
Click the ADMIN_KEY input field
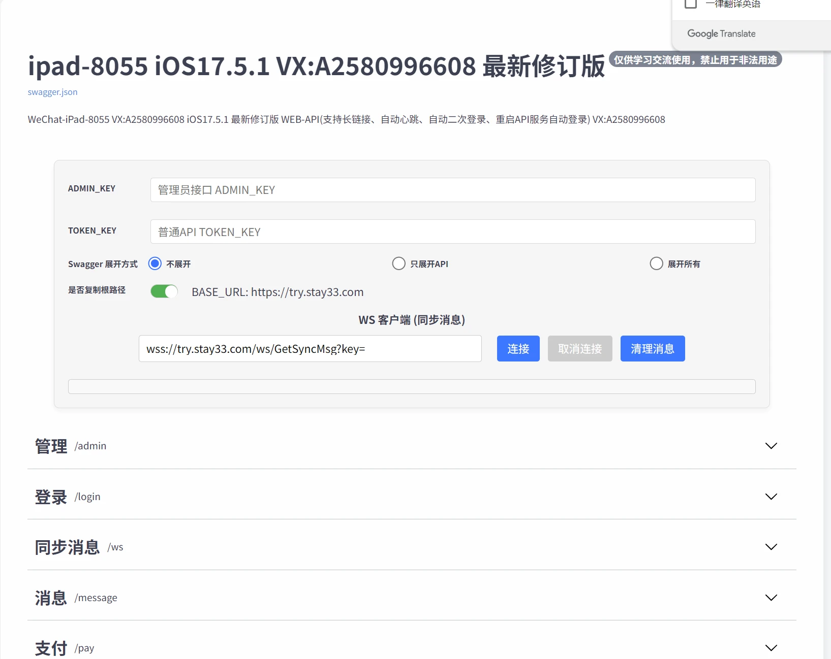[452, 190]
